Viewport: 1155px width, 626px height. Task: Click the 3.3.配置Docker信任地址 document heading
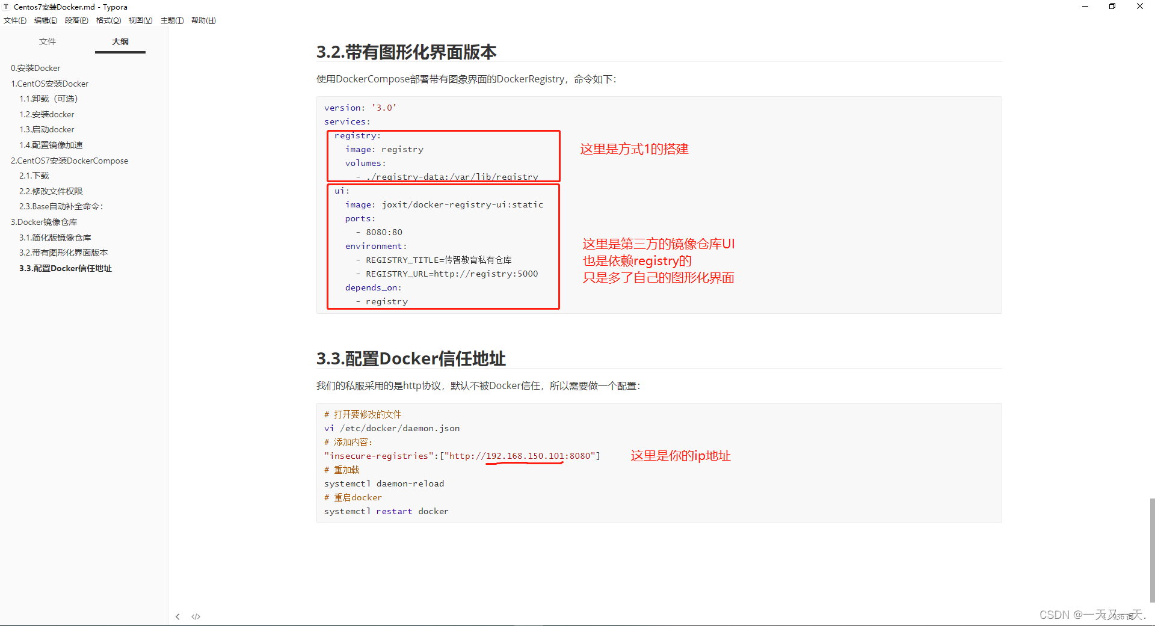tap(411, 358)
